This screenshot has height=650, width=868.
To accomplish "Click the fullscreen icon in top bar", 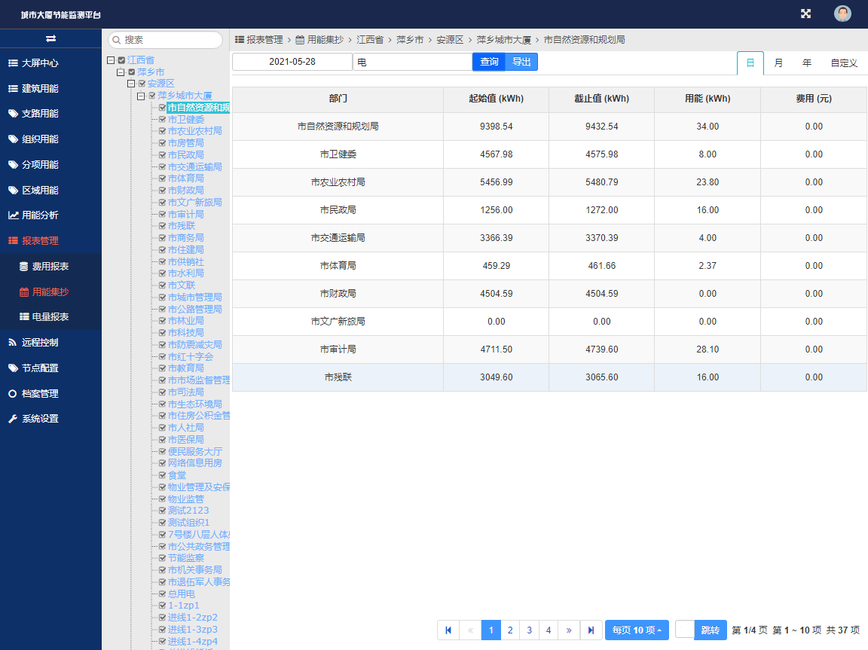I will [x=806, y=13].
